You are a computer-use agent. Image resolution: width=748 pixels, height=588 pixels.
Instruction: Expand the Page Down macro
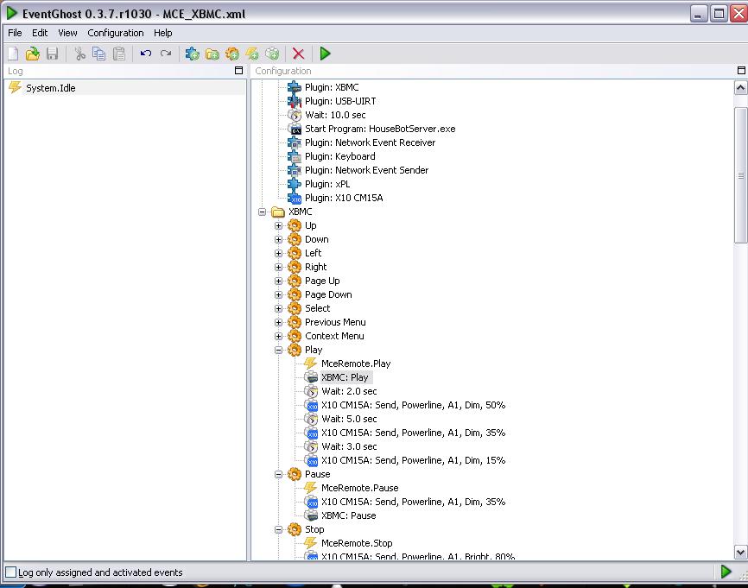pyautogui.click(x=279, y=294)
